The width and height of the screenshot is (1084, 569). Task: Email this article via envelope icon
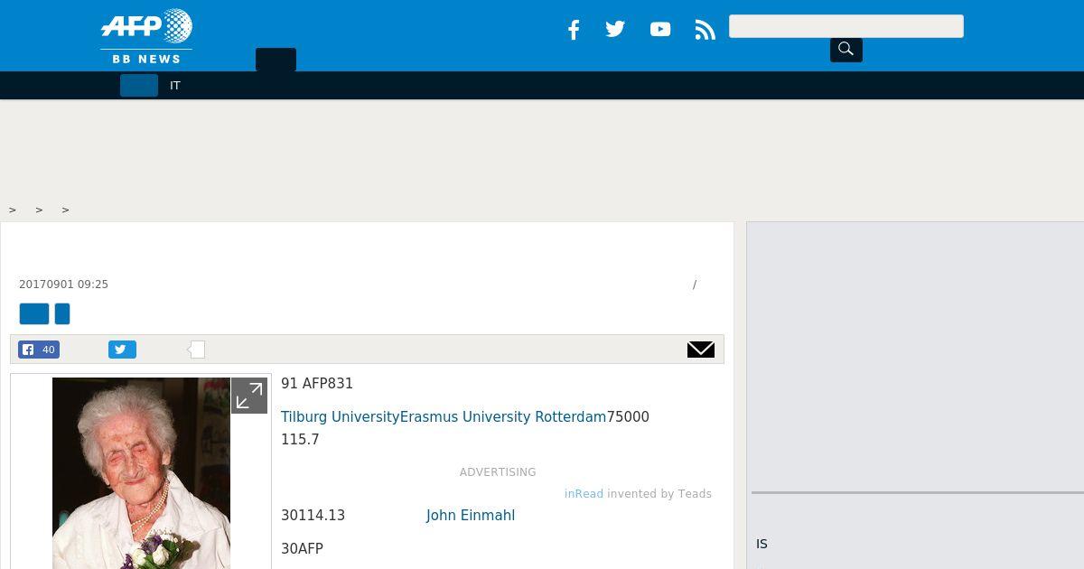(701, 350)
